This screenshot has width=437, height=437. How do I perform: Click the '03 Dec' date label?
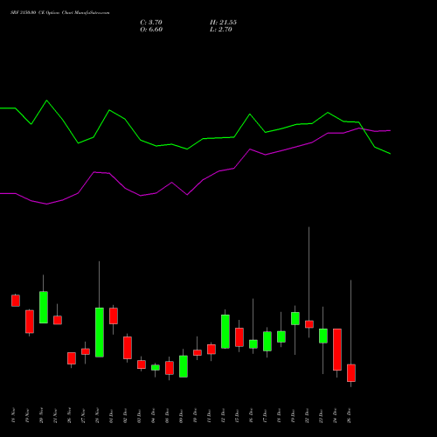(139, 415)
